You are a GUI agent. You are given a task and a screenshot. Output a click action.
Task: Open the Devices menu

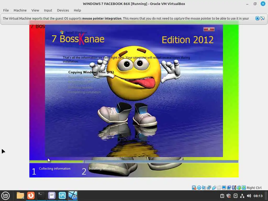[x=63, y=10]
